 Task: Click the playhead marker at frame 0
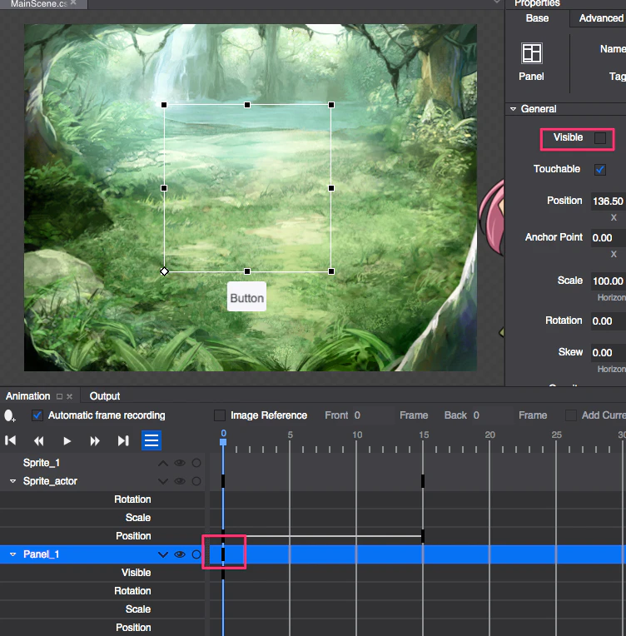[x=223, y=442]
